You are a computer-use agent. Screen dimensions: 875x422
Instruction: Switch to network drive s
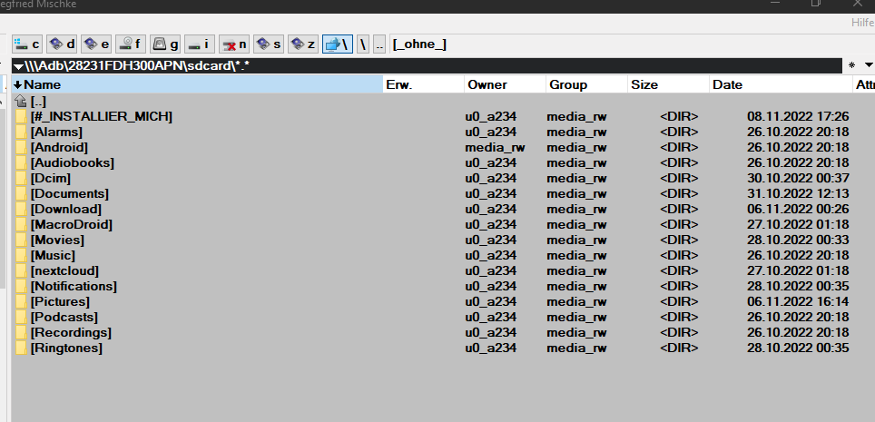click(268, 44)
